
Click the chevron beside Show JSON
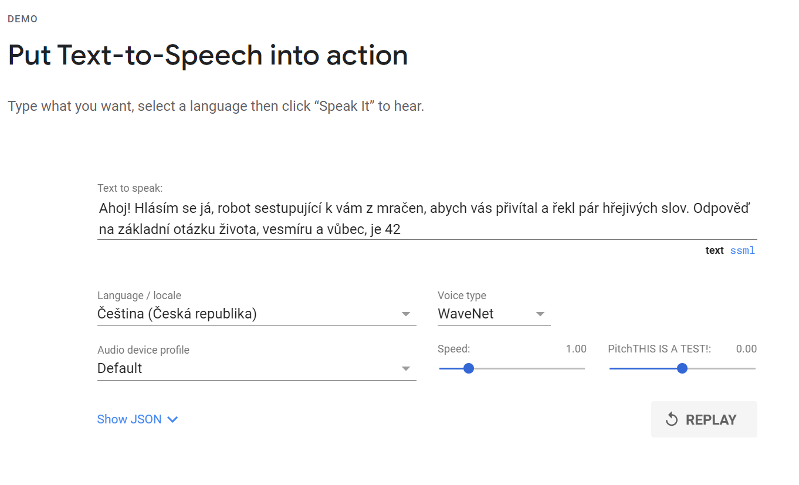172,419
